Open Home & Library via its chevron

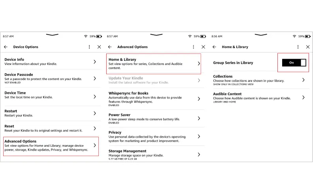click(x=199, y=63)
